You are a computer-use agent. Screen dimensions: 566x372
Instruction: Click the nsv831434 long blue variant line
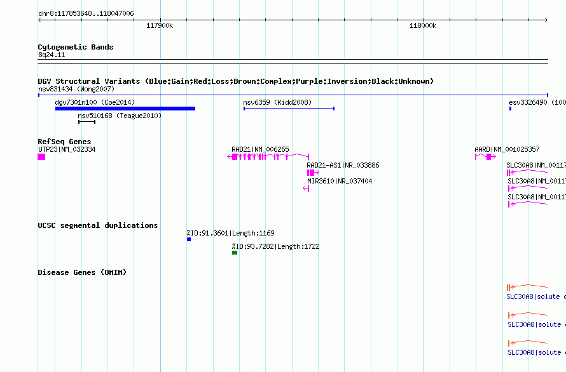(x=293, y=95)
